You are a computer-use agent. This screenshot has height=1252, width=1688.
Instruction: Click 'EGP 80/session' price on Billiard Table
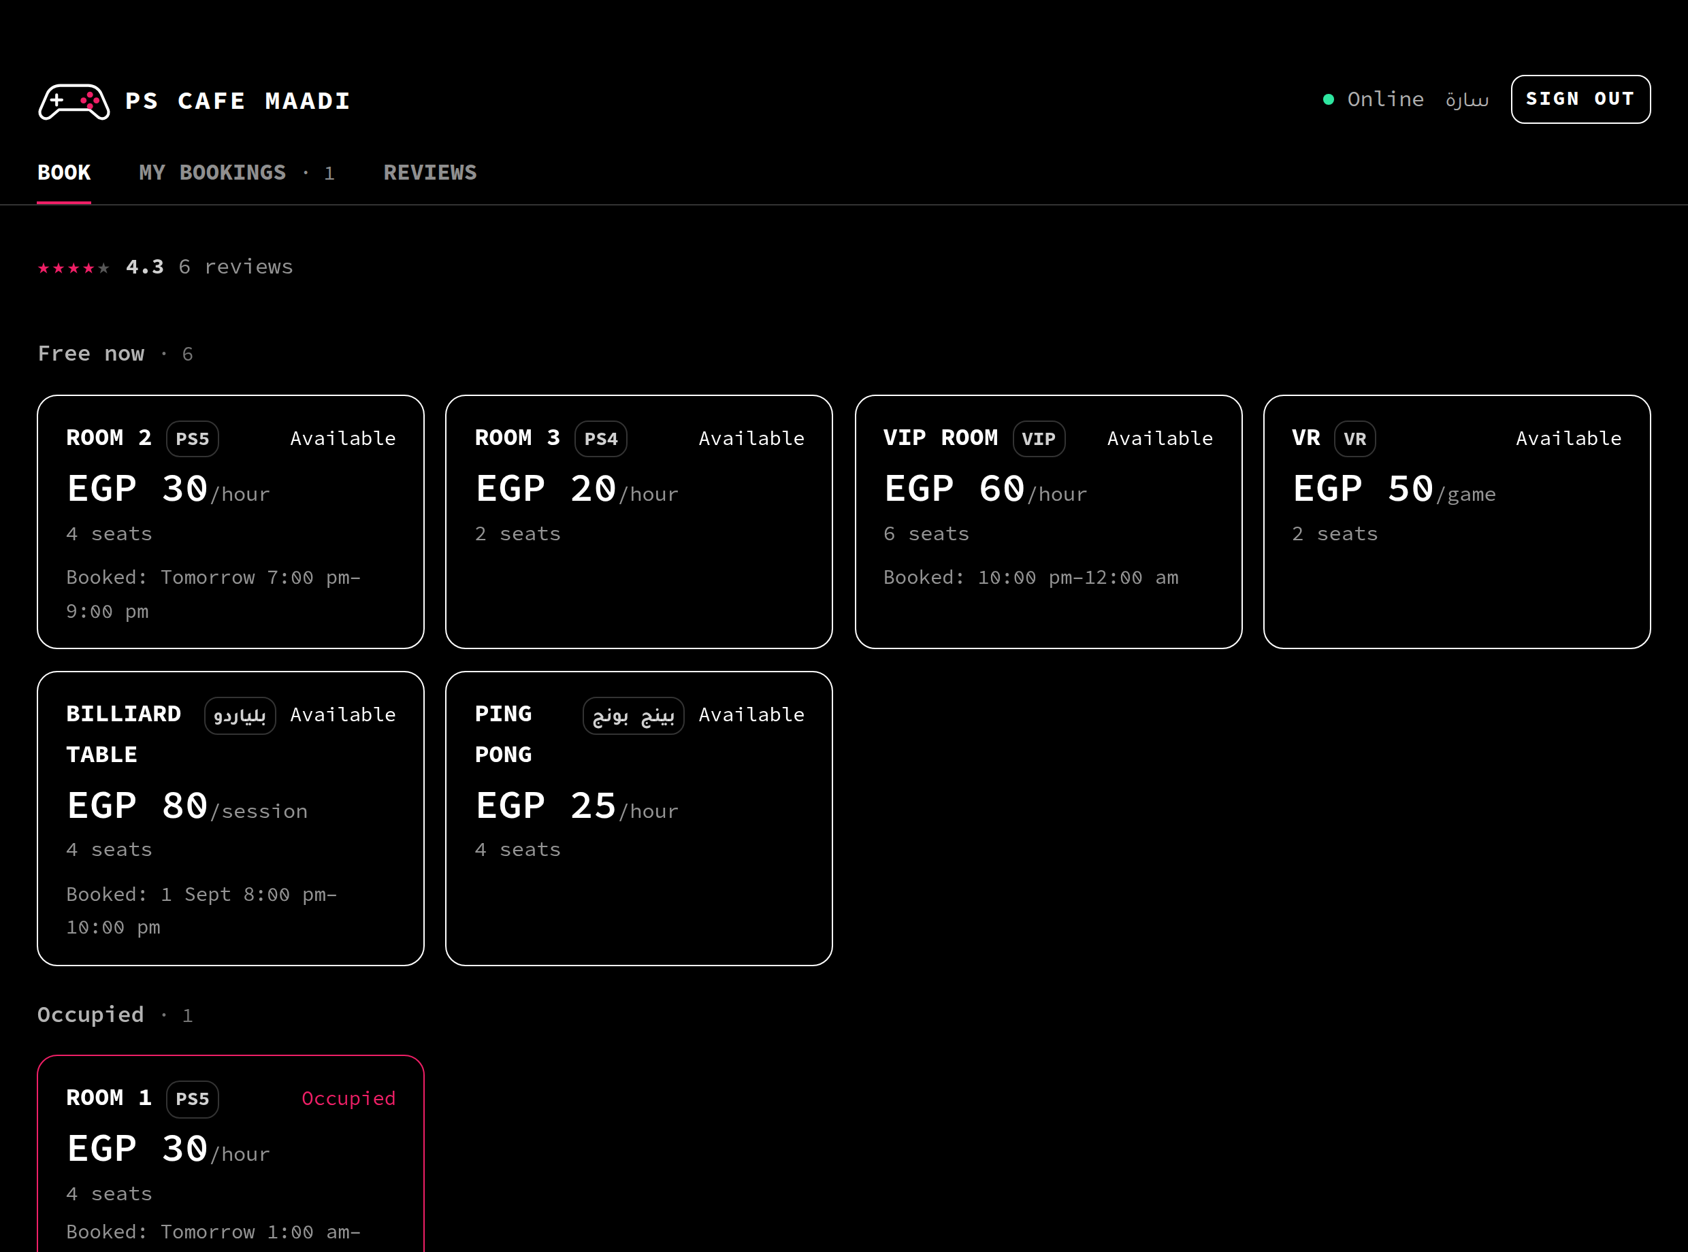point(187,806)
